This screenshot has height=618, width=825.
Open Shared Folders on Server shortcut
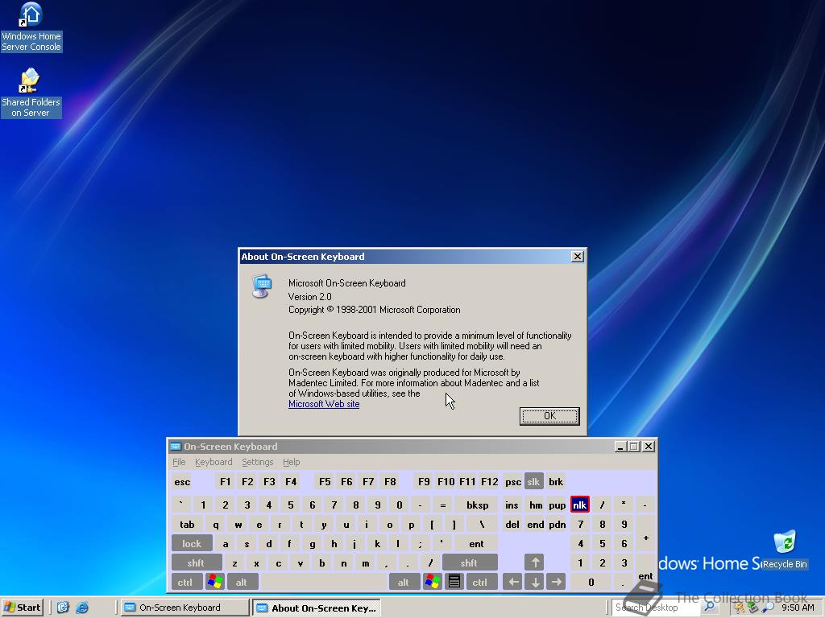pos(31,93)
